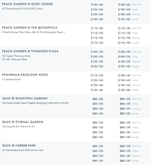Screen dimensions: 151x165
Task: Click the 301 Upper Thomson Road address
Action: (16, 56)
